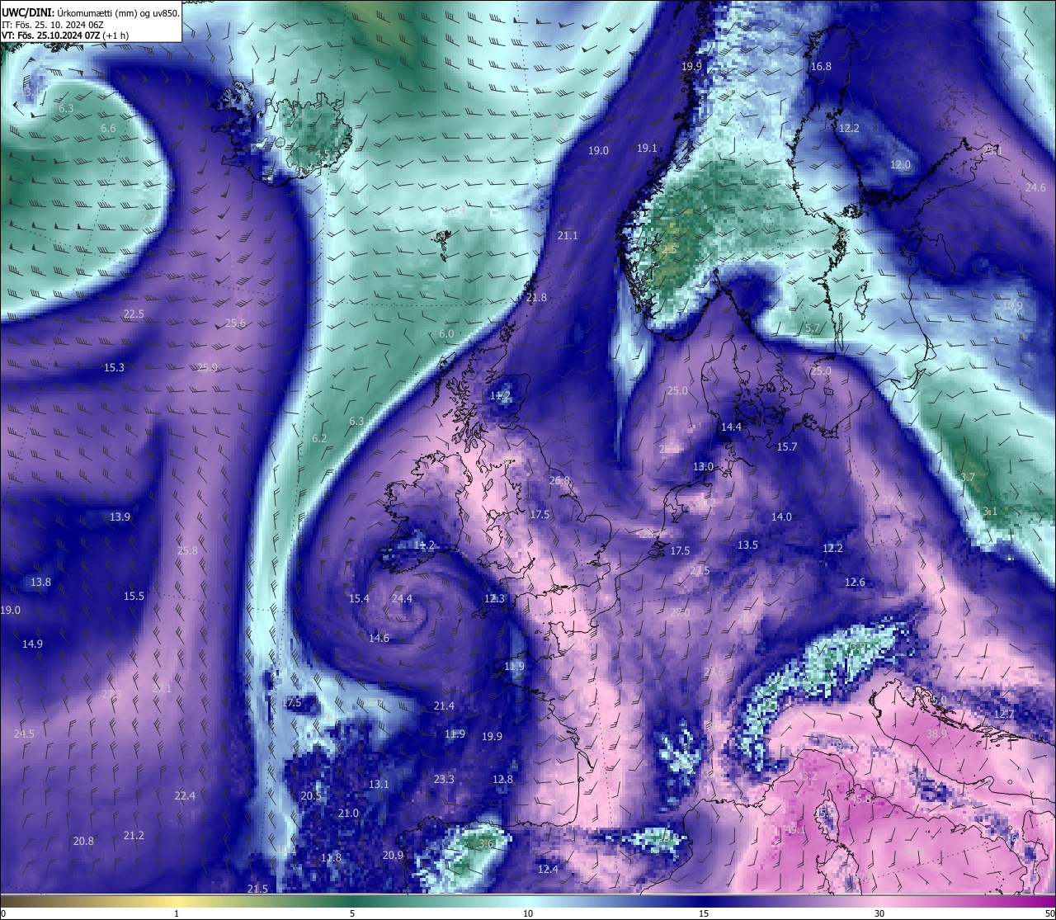Click the legend tick label 5
The height and width of the screenshot is (920, 1056).
(x=352, y=914)
